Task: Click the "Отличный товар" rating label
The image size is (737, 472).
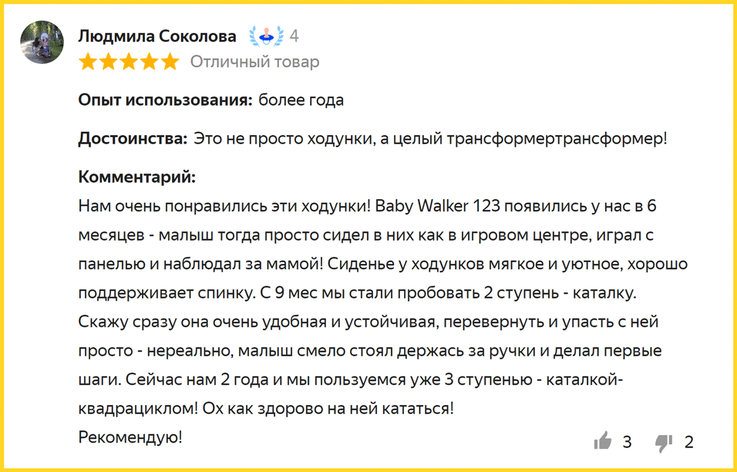Action: coord(254,62)
